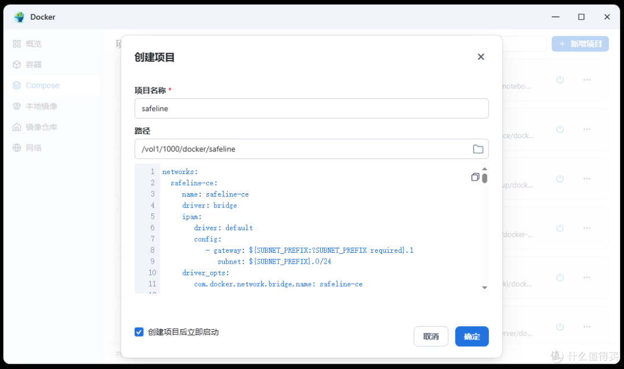Viewport: 624px width, 369px height.
Task: Click code line 'driver: bridge'
Action: pyautogui.click(x=209, y=205)
